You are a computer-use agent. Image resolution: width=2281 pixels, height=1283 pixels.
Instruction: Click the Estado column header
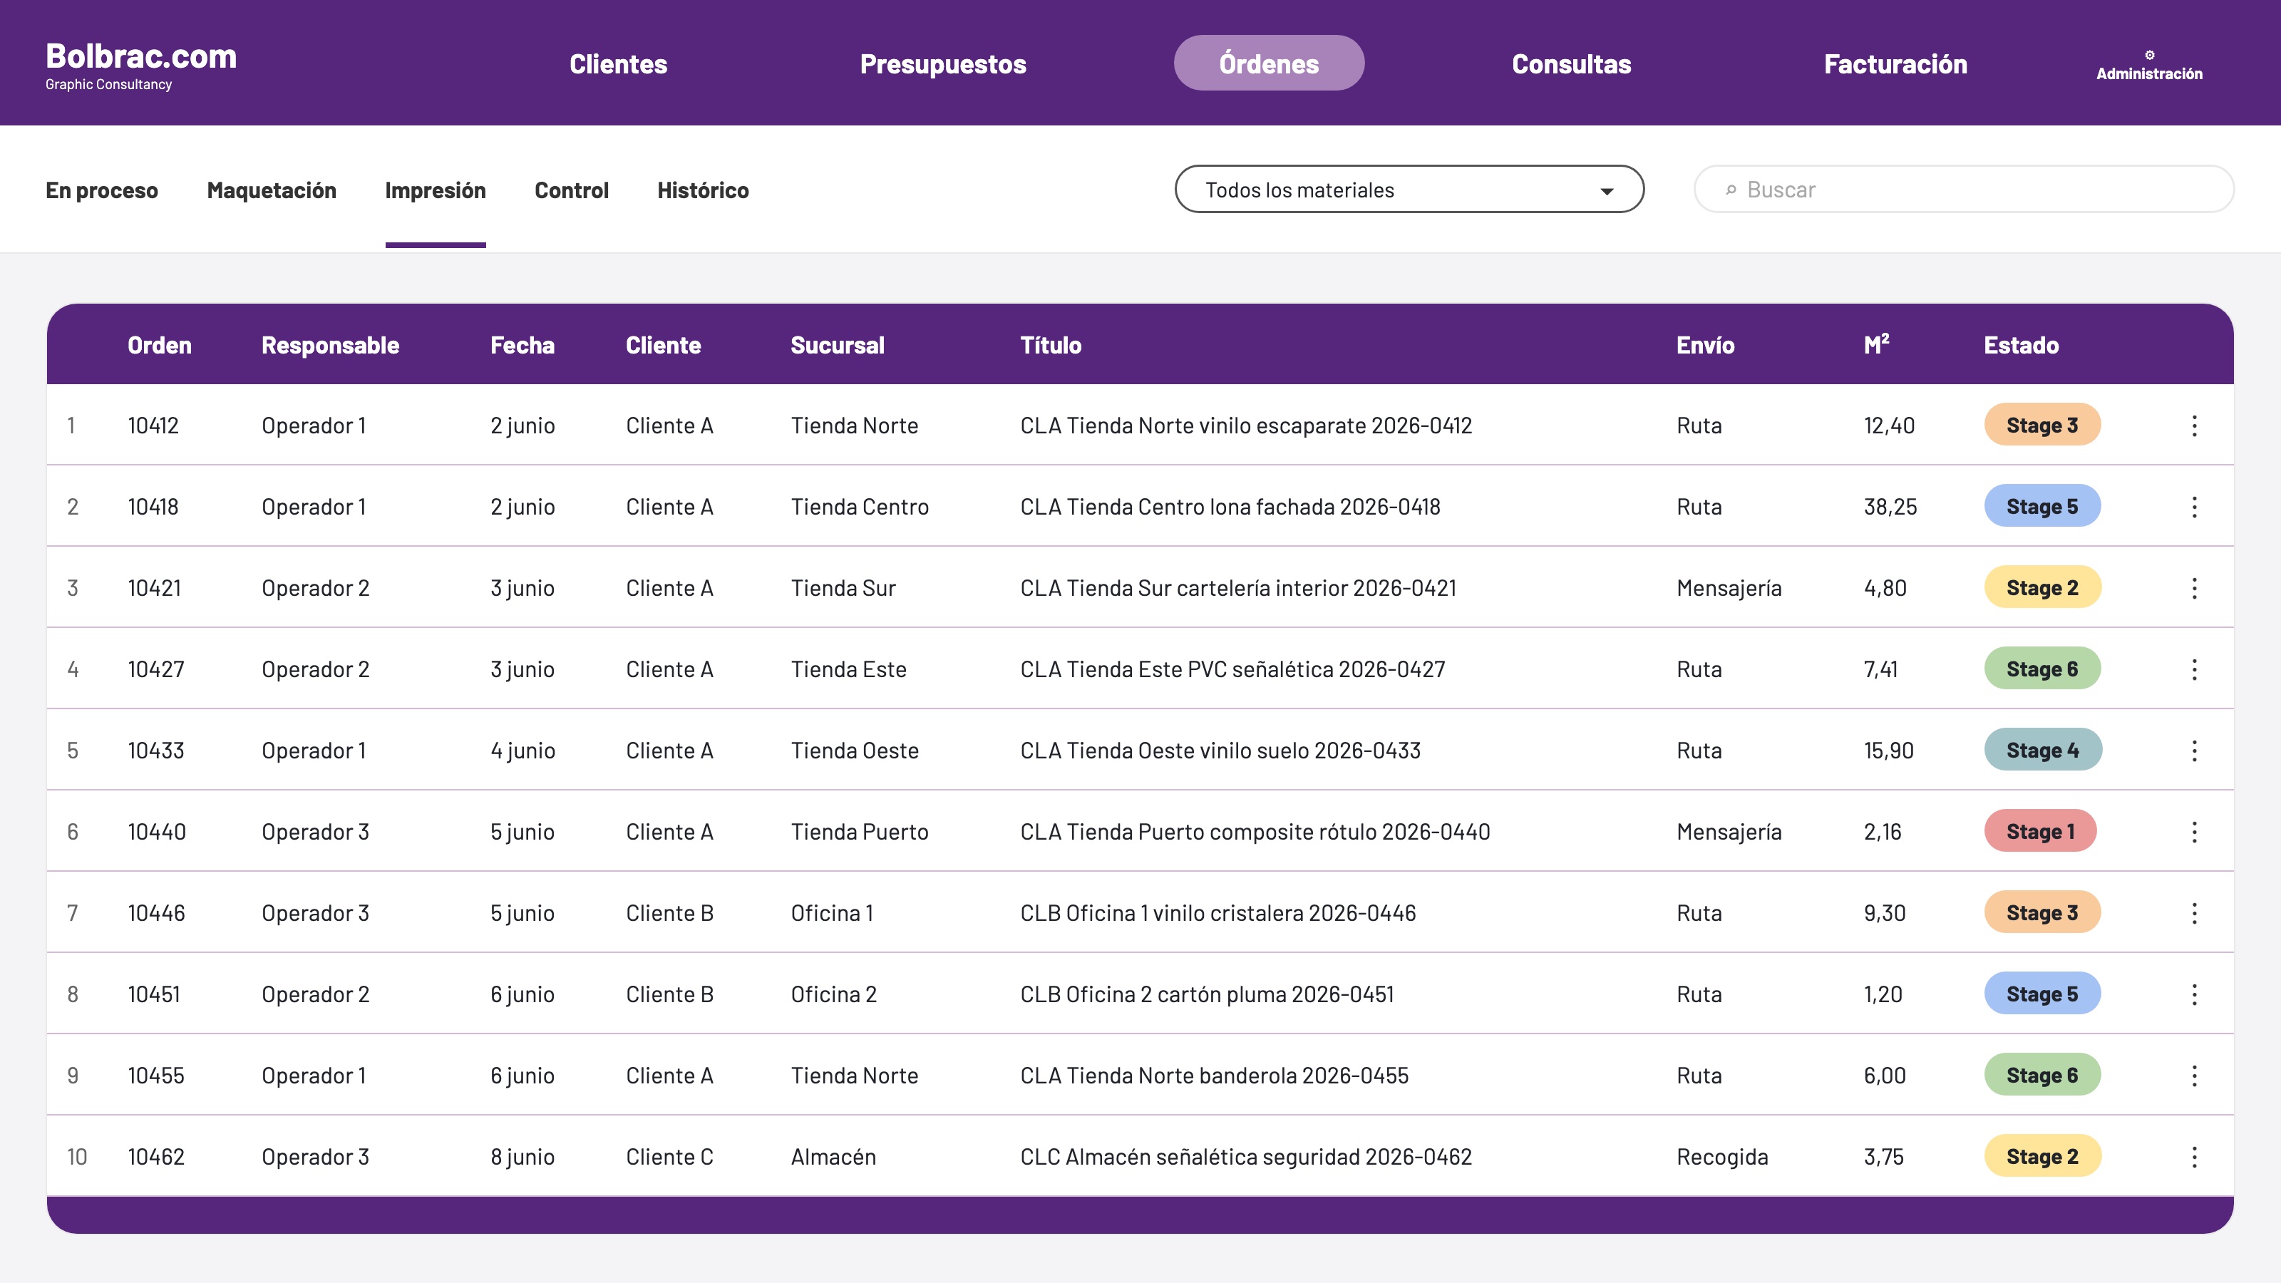[2021, 345]
